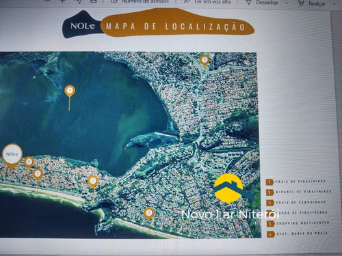
Task: Click map pin number 3 on the lower beach
Action: coord(149,213)
